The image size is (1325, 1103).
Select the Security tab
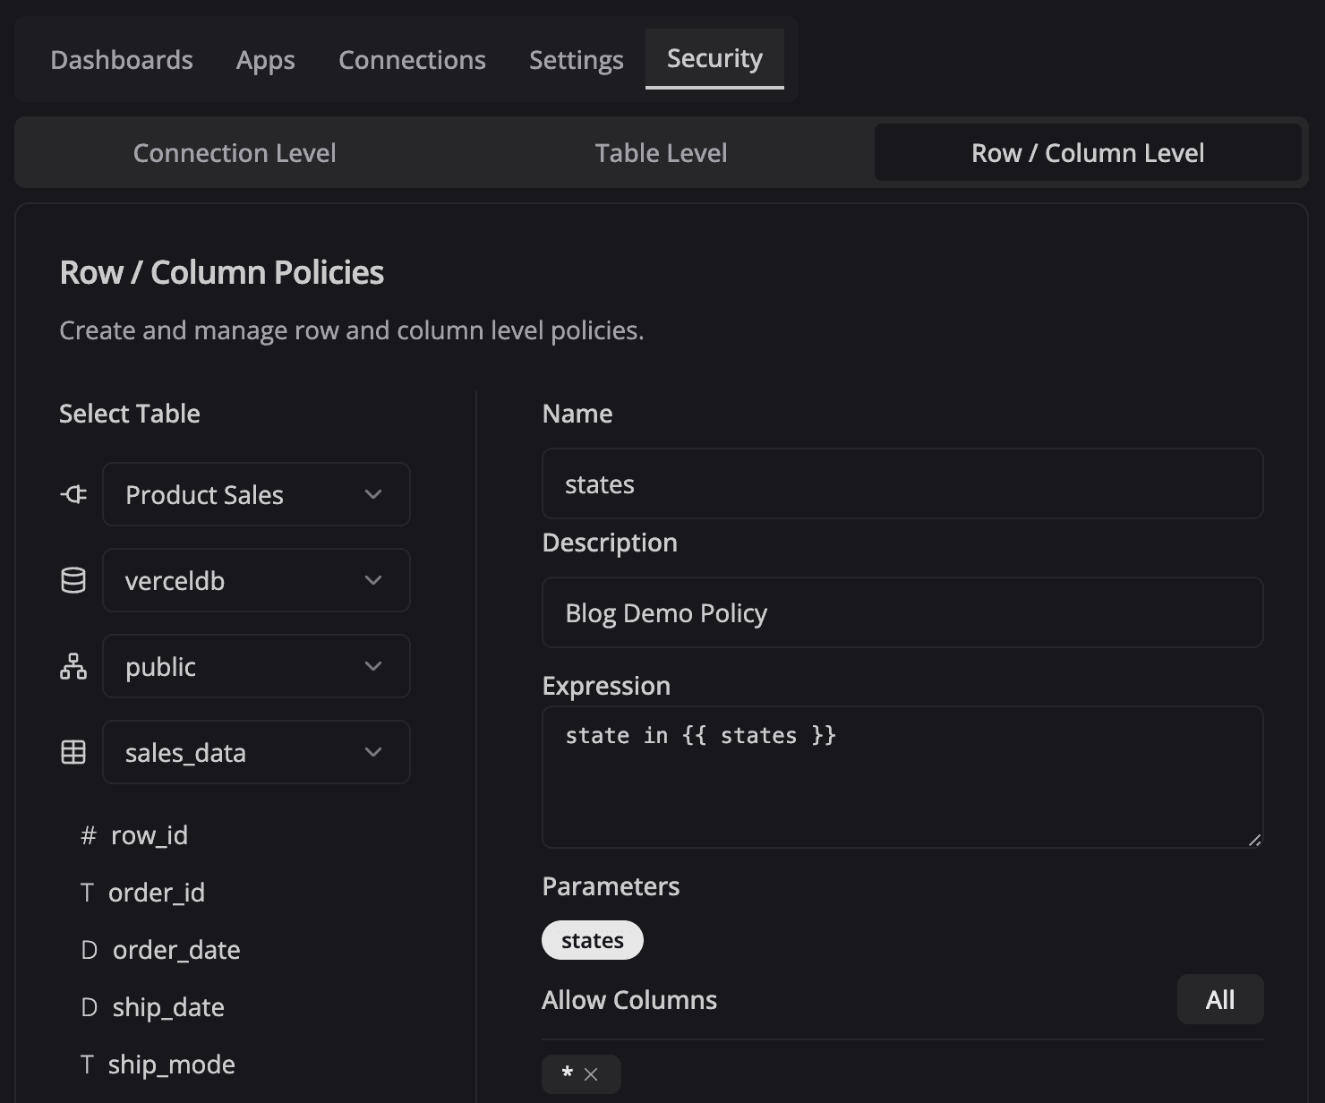[x=714, y=59]
